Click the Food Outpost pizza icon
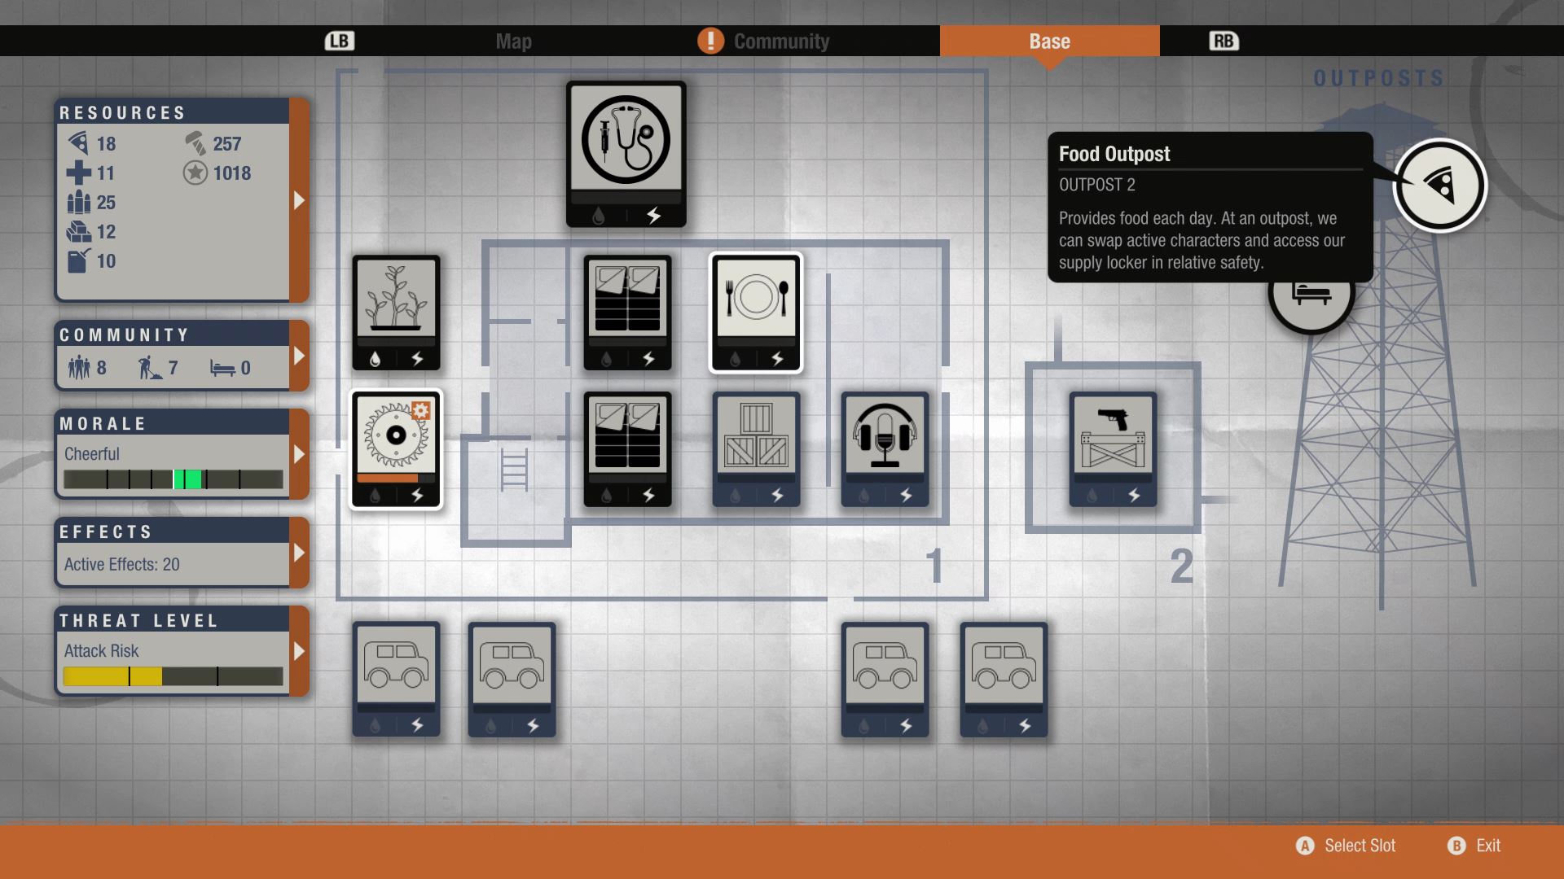The image size is (1564, 879). tap(1439, 186)
